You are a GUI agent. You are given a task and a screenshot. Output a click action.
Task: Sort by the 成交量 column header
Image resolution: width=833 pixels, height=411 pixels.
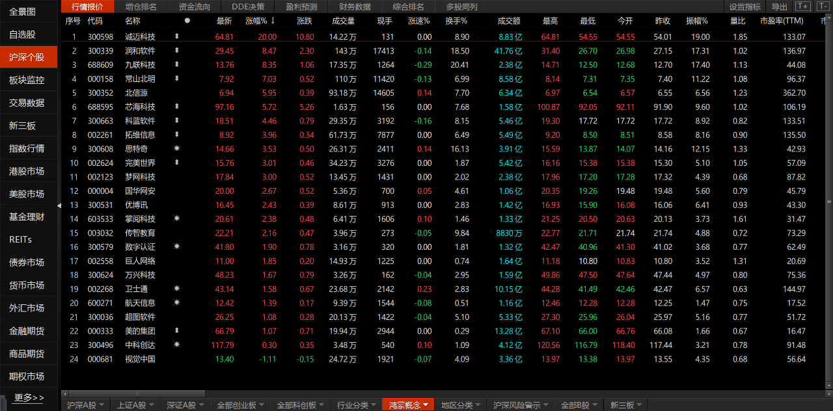344,21
